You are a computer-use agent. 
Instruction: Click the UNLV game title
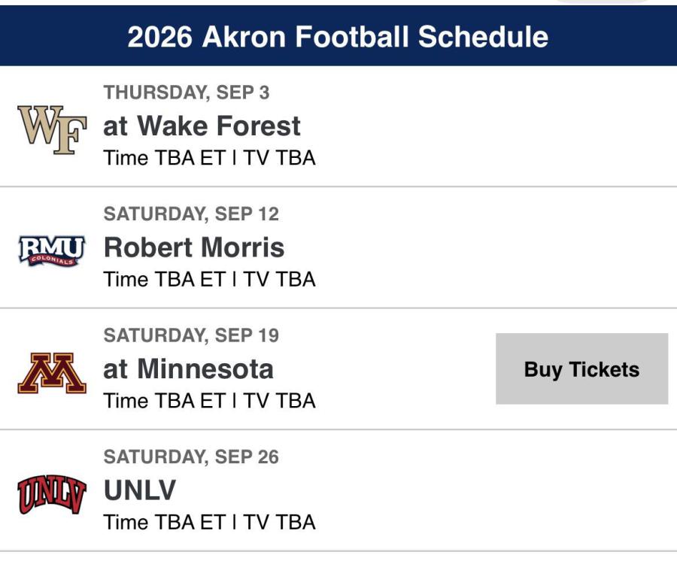tap(139, 490)
